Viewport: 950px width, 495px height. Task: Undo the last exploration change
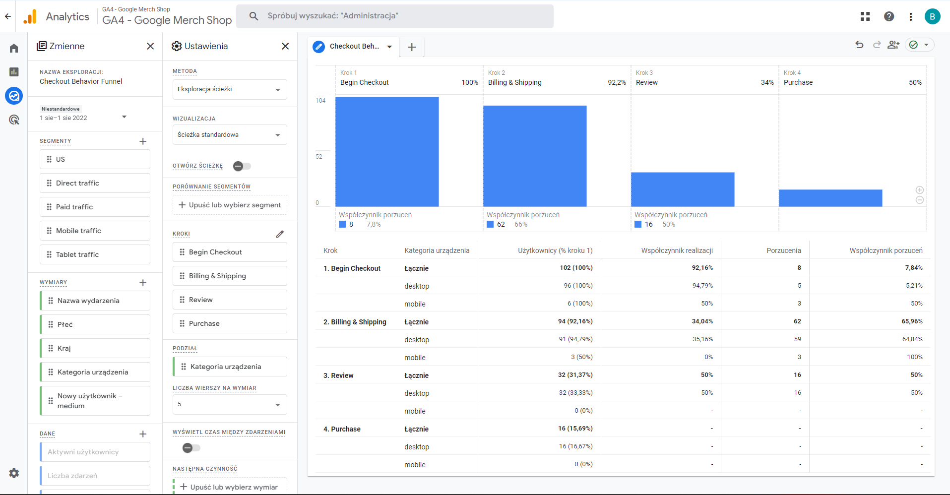[x=859, y=45]
